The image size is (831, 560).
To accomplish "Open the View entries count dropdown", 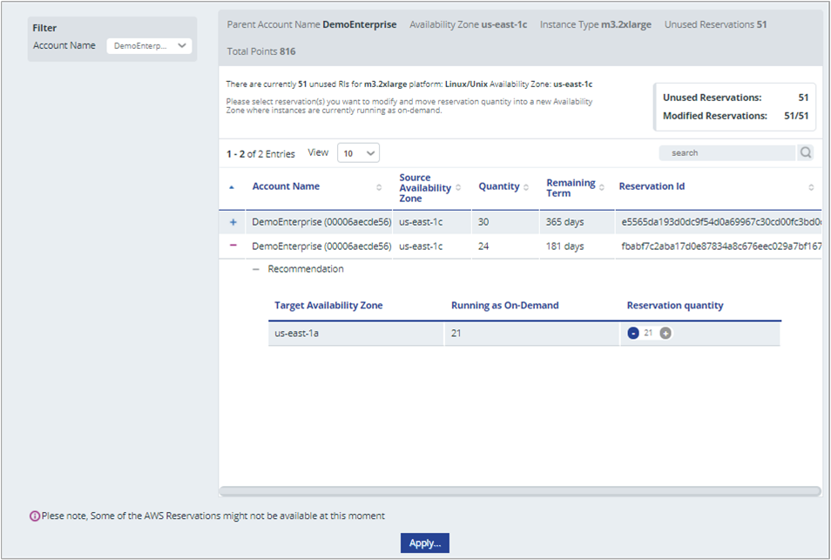I will [358, 153].
